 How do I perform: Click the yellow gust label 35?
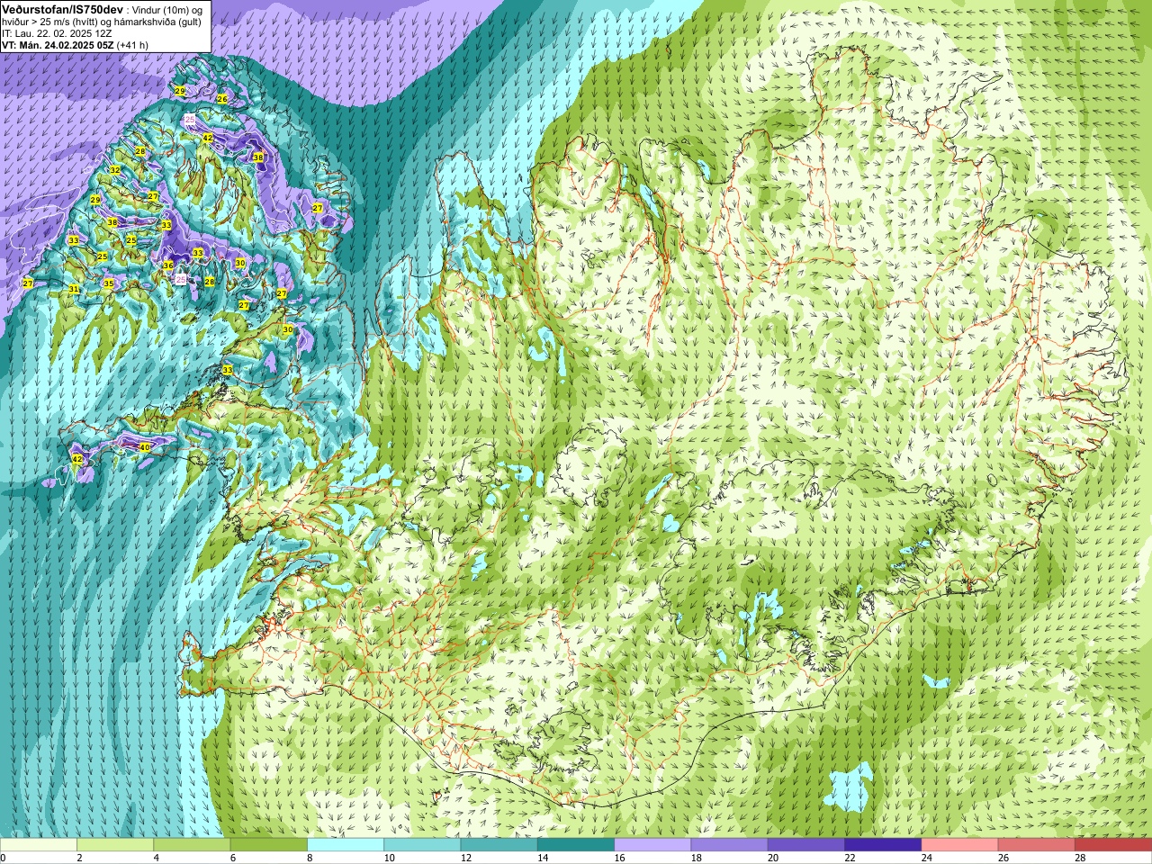[109, 283]
